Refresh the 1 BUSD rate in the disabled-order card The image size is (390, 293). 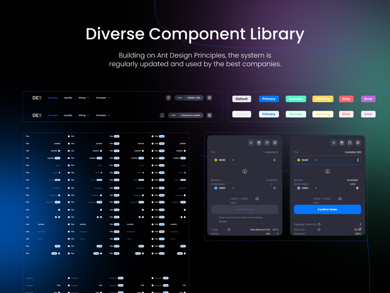[x=257, y=199]
